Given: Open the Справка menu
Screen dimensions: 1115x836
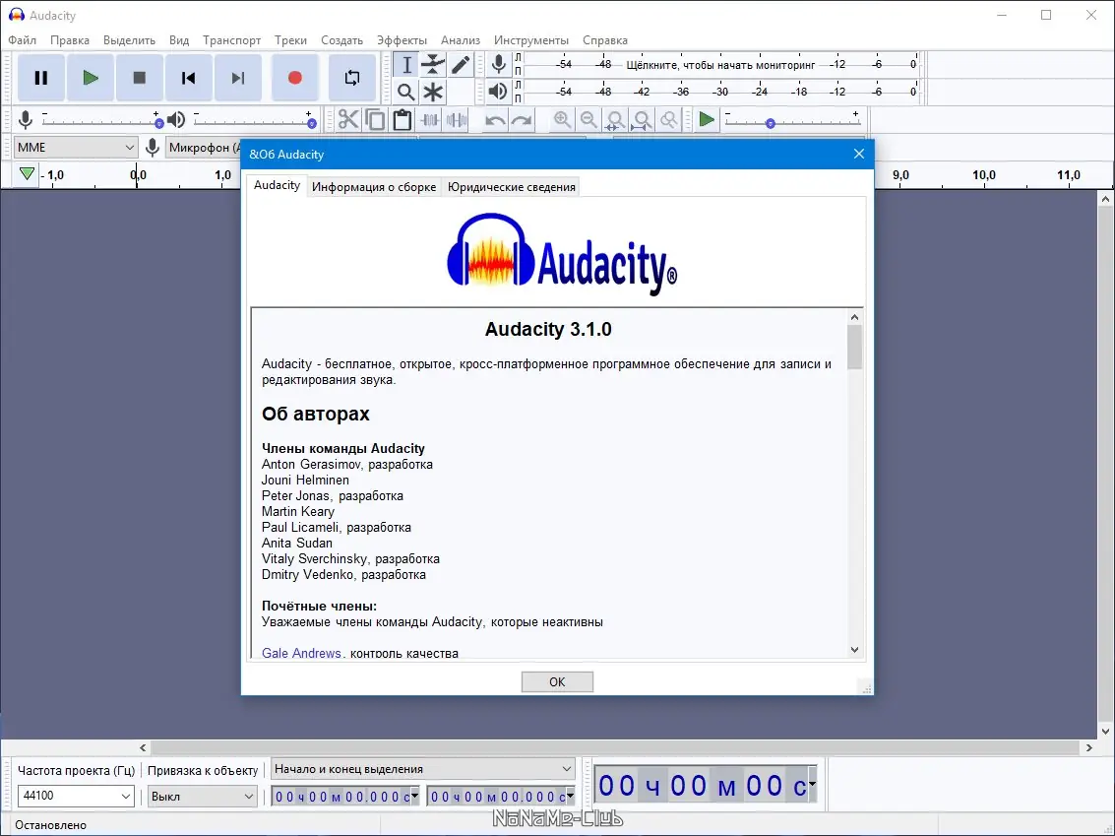Looking at the screenshot, I should (x=605, y=40).
